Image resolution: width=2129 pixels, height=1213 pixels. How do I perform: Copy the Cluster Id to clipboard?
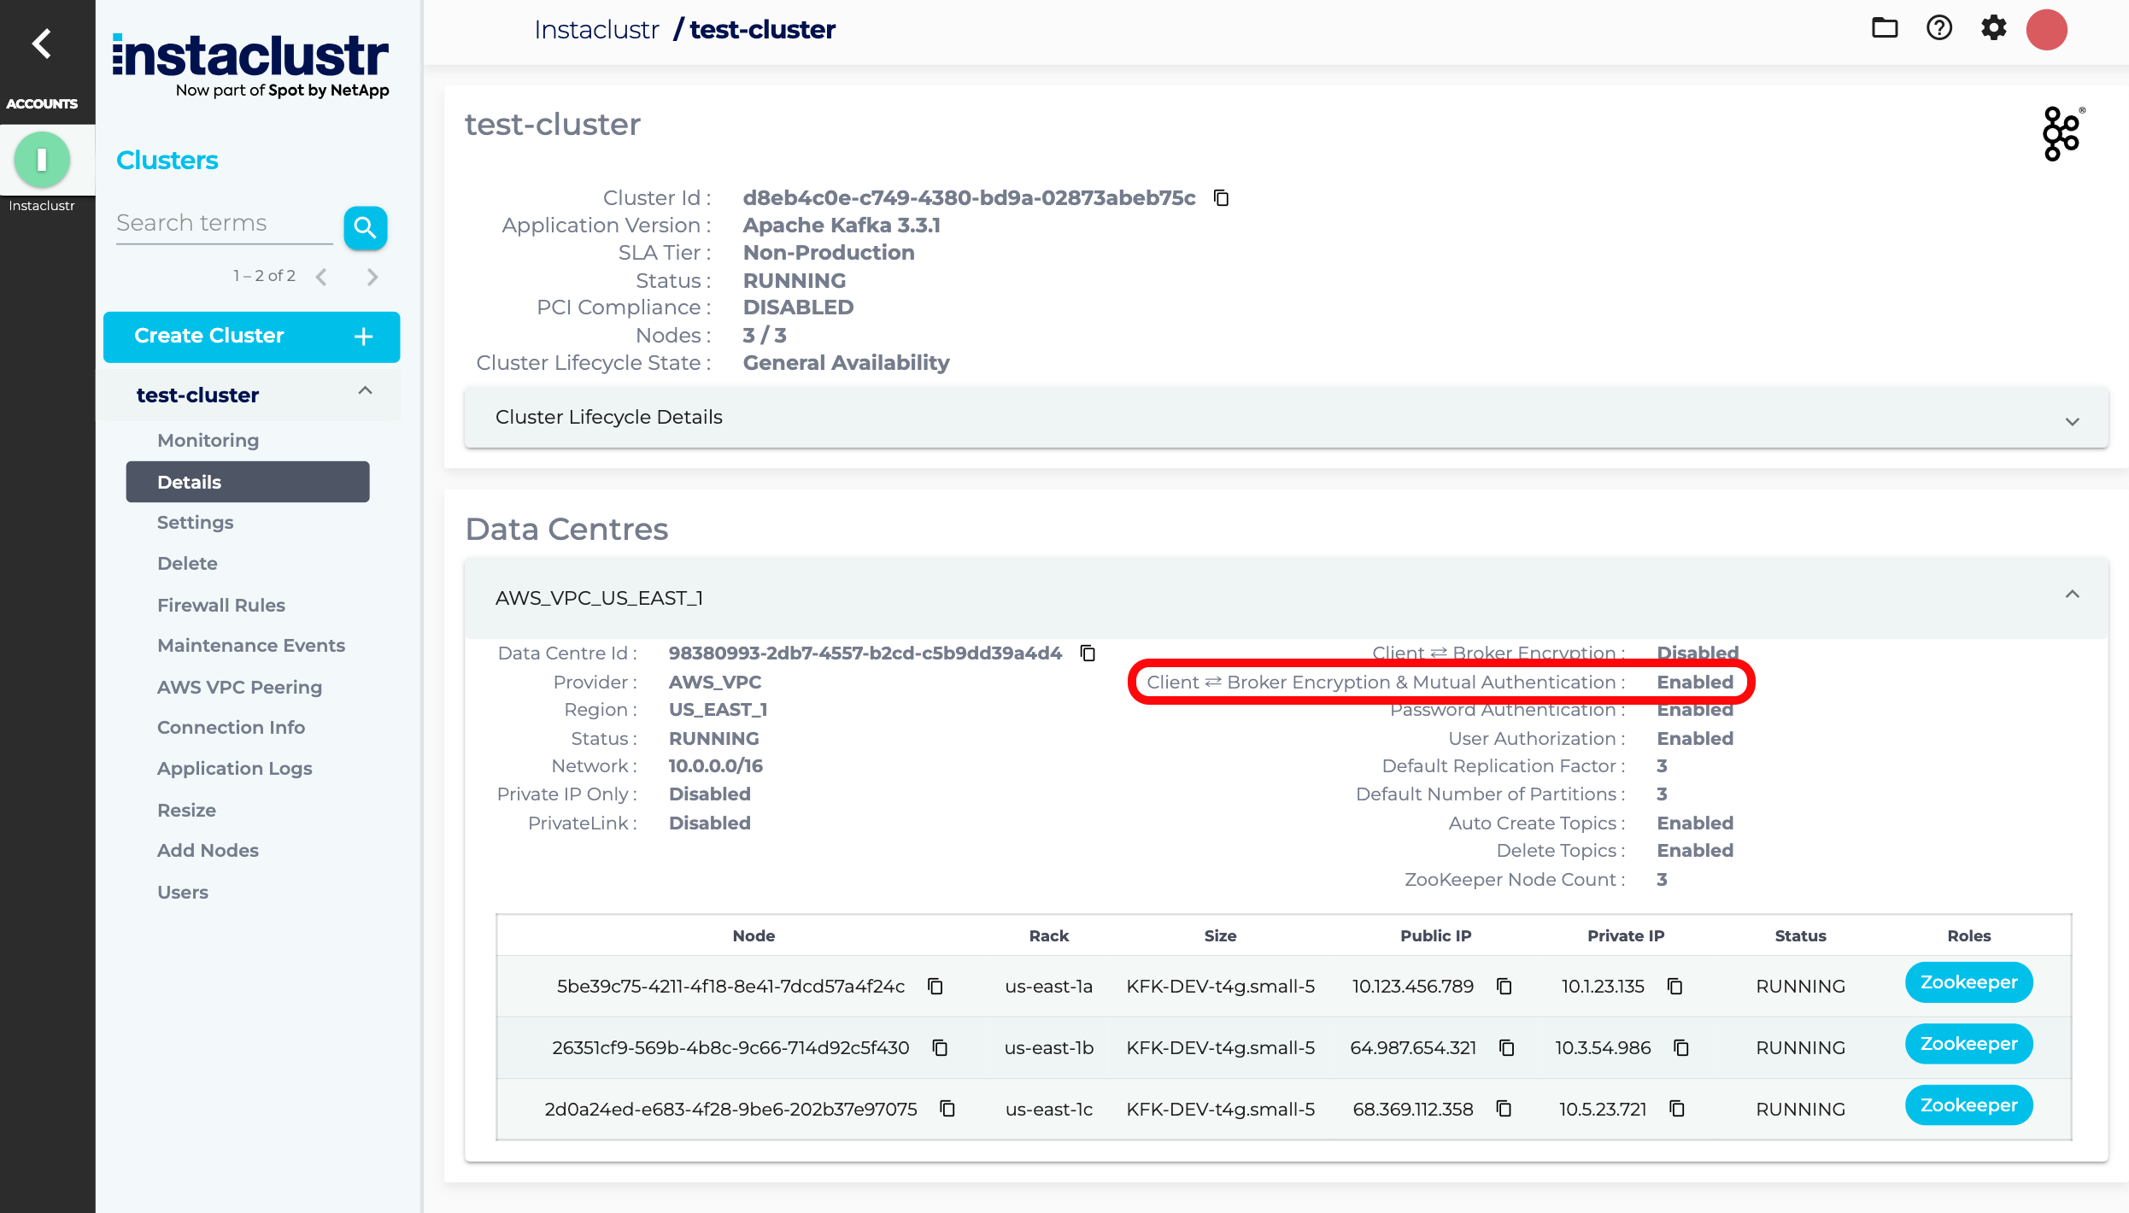point(1222,197)
